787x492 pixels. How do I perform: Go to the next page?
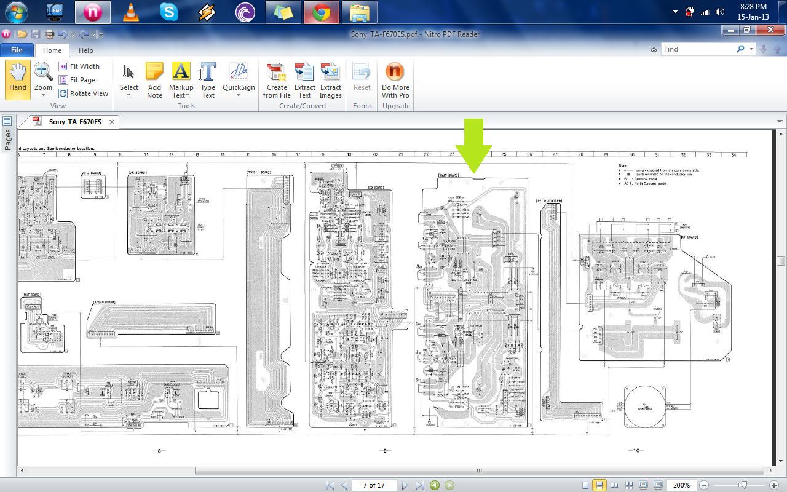(405, 485)
